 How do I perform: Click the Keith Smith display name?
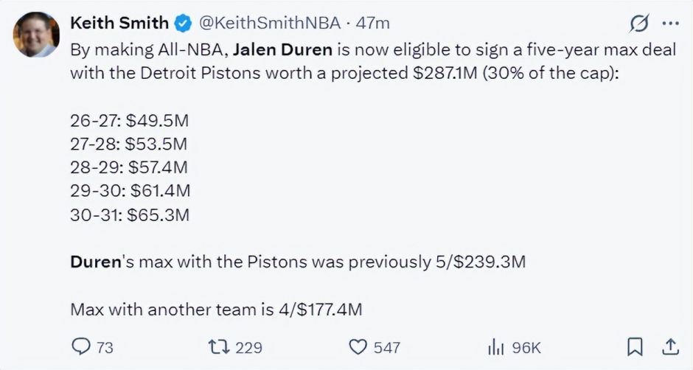click(x=119, y=23)
